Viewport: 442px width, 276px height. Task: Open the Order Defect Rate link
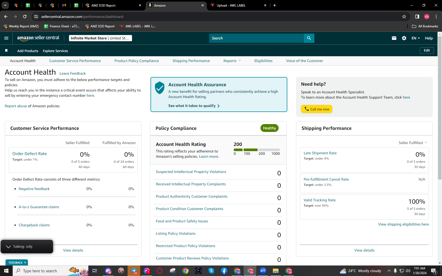coord(30,154)
